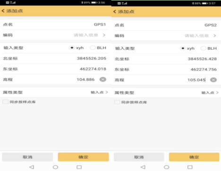Tap 添加点 title on GPS1 screen
The height and width of the screenshot is (171, 221).
(15, 11)
